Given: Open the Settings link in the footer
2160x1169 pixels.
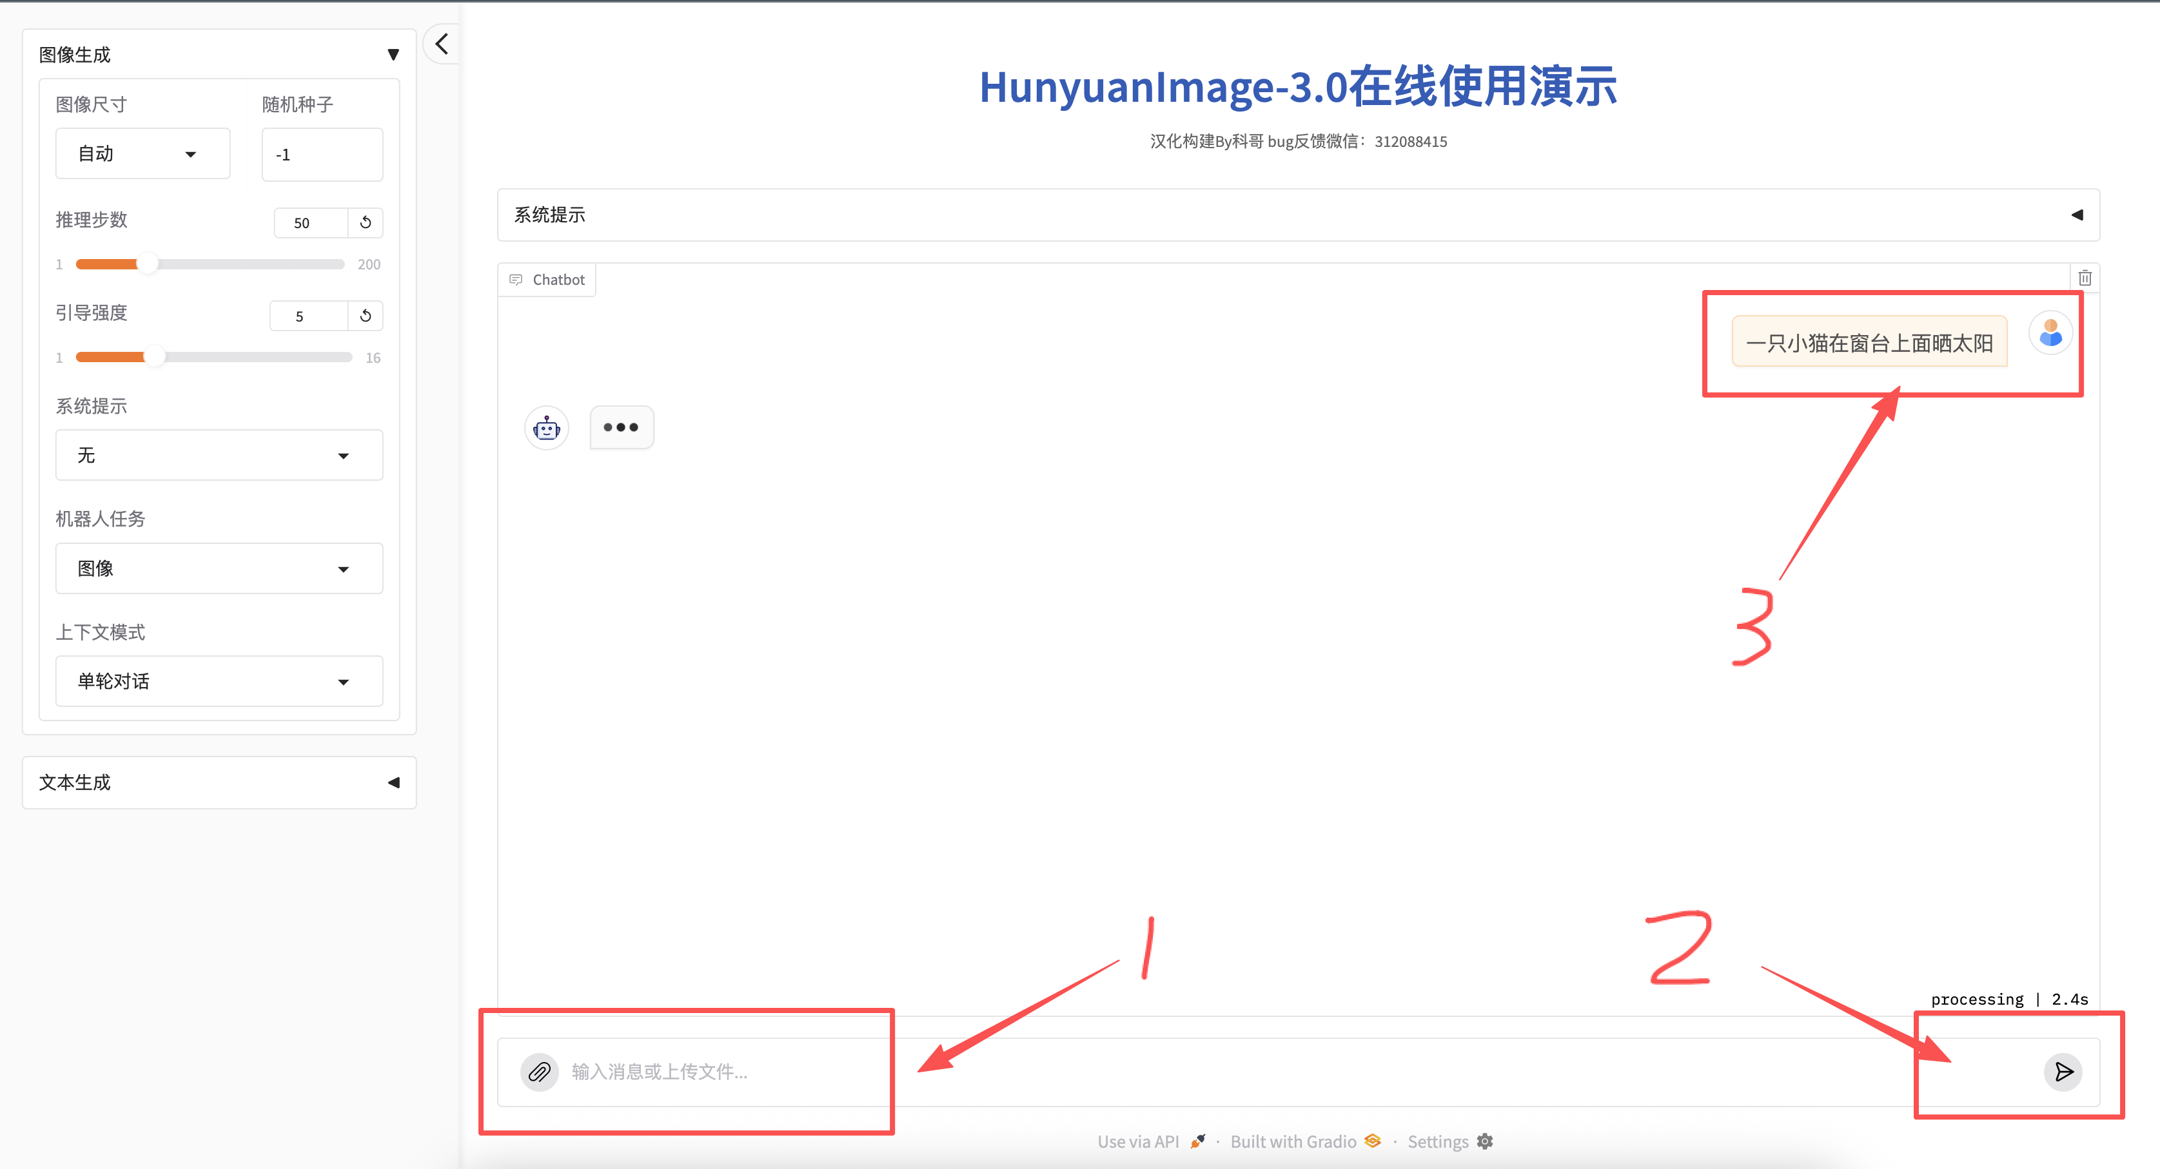Looking at the screenshot, I should pos(1450,1141).
